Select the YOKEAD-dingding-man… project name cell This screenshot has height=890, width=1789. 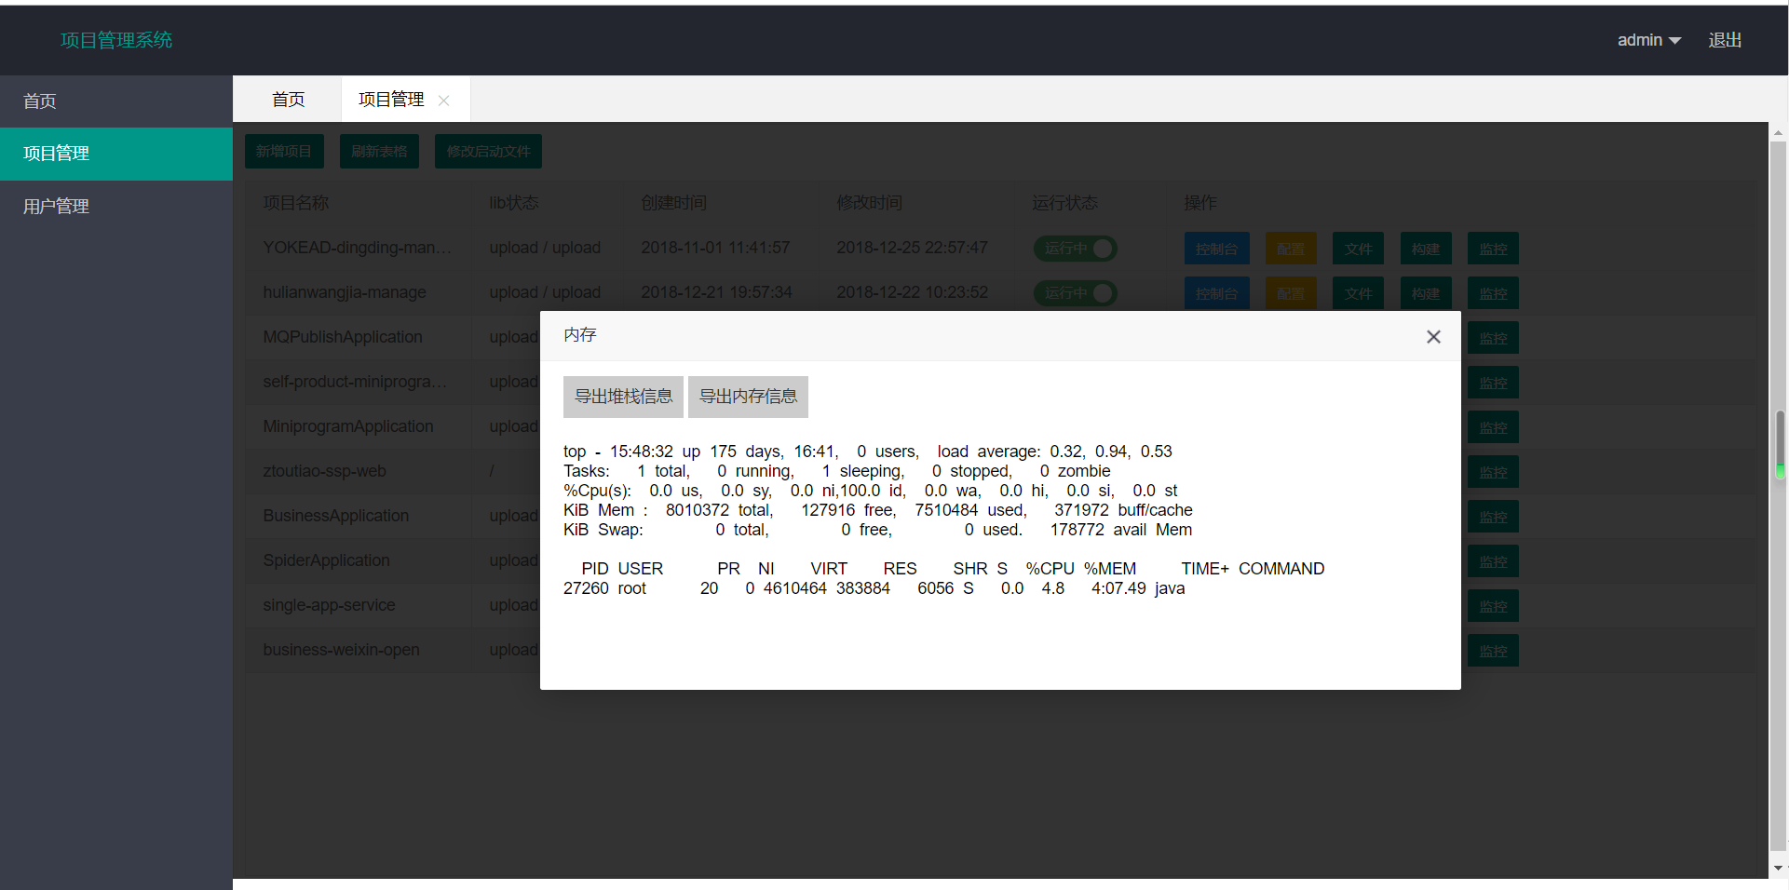[358, 248]
